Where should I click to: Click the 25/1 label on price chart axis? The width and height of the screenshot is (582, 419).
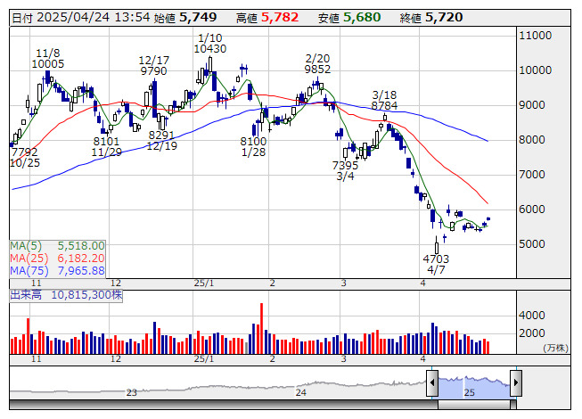204,283
